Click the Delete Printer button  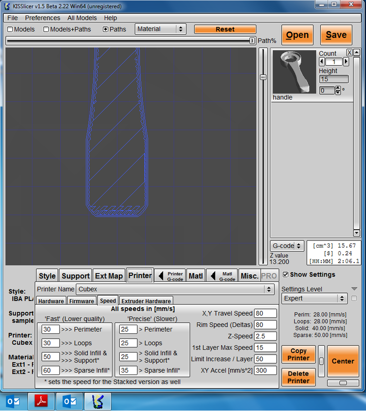coord(298,377)
